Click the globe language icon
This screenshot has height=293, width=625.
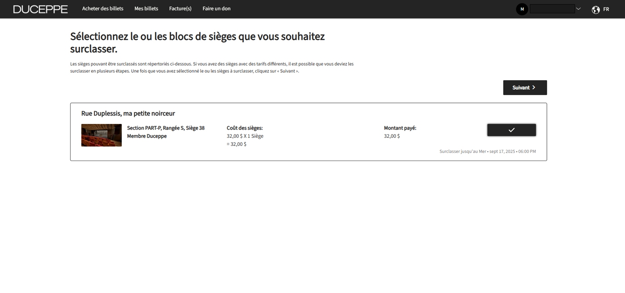point(596,9)
